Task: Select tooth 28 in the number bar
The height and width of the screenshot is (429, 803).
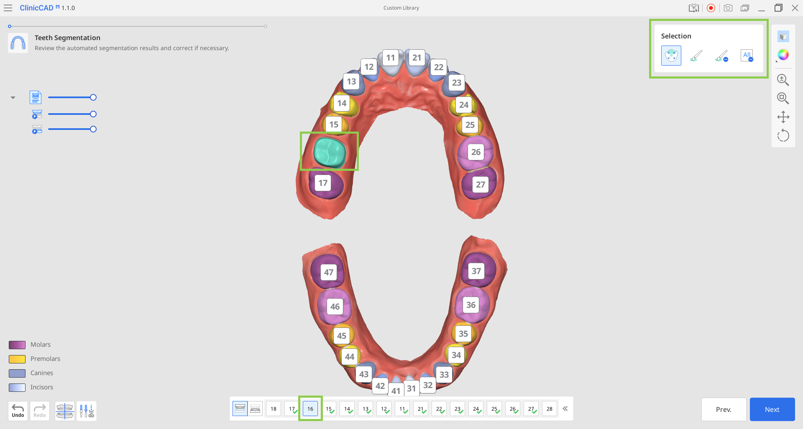Action: (550, 409)
